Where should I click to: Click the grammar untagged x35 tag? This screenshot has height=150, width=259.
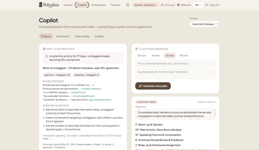point(57,75)
